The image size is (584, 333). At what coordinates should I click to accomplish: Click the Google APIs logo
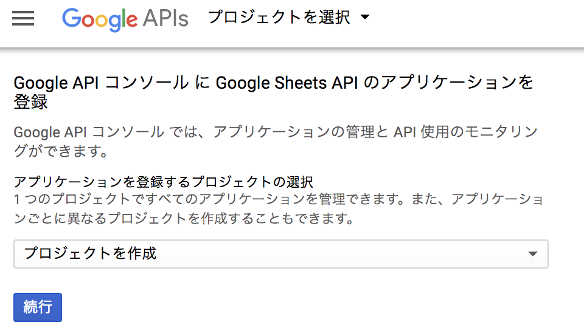[x=125, y=19]
